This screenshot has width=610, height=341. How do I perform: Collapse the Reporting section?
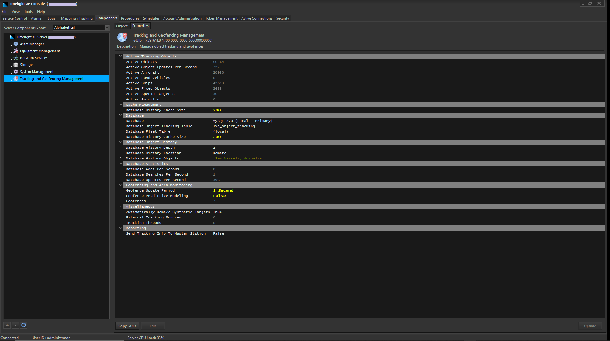121,228
